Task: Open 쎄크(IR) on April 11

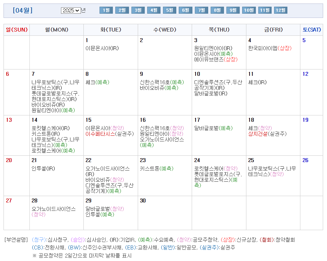Action: pyautogui.click(x=257, y=82)
